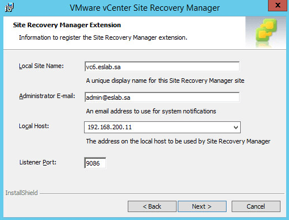The image size is (289, 220).
Task: Click the text 'A unique display name for this Site Recovery Manager site'
Action: (x=165, y=81)
